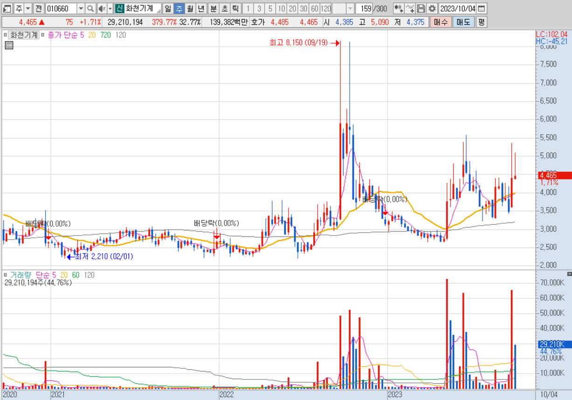
Task: Click the grid table icon under 화천기계
Action: (9, 45)
